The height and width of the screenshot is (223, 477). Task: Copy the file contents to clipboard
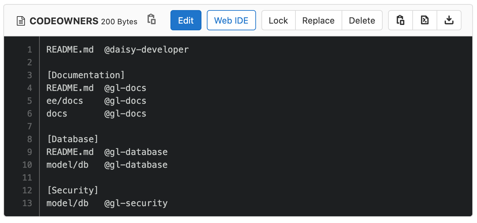(400, 20)
